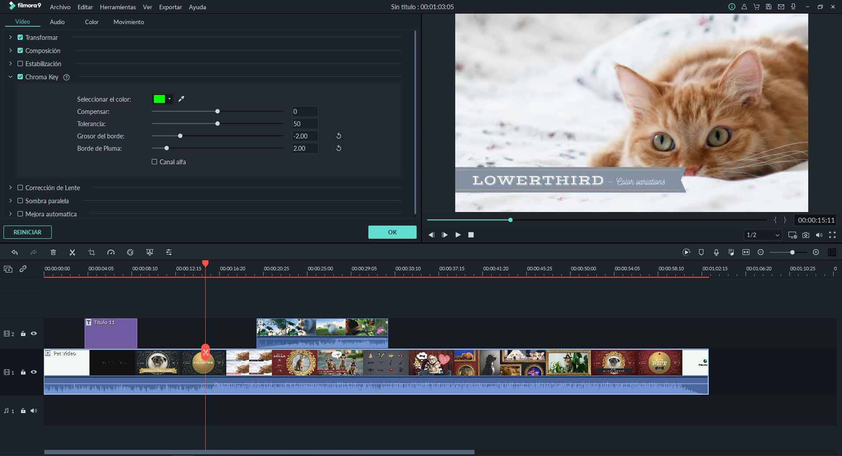Expand Corrección de Lente section
The image size is (842, 456).
click(11, 188)
